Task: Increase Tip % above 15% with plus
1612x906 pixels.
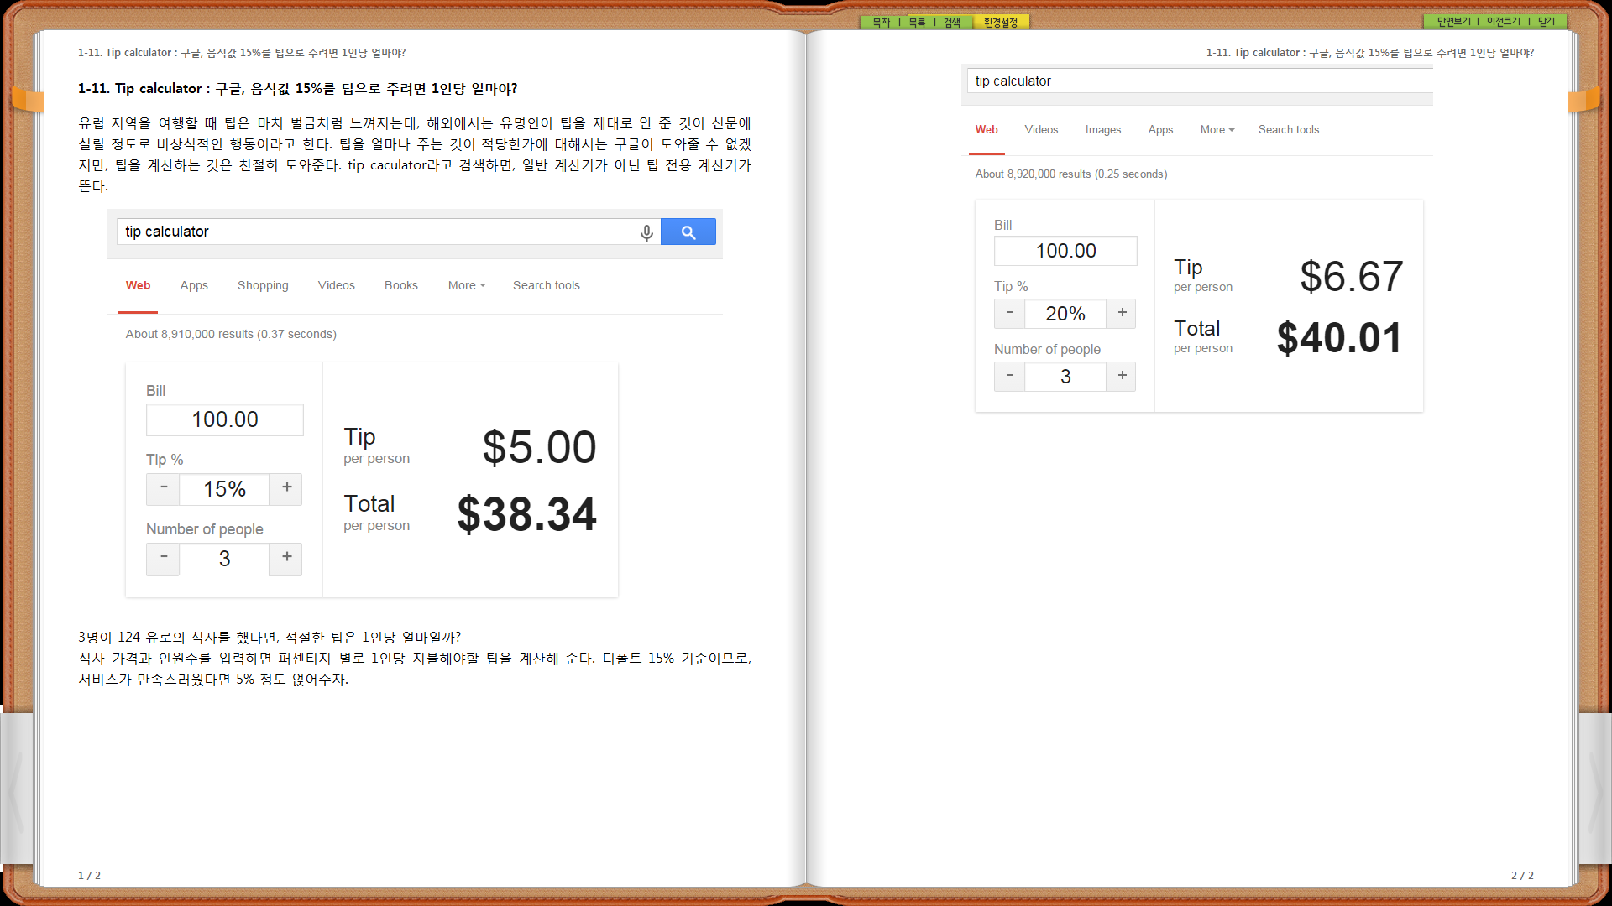Action: pyautogui.click(x=286, y=489)
